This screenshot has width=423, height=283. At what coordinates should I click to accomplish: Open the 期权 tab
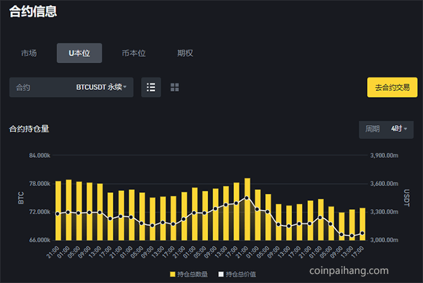(185, 53)
